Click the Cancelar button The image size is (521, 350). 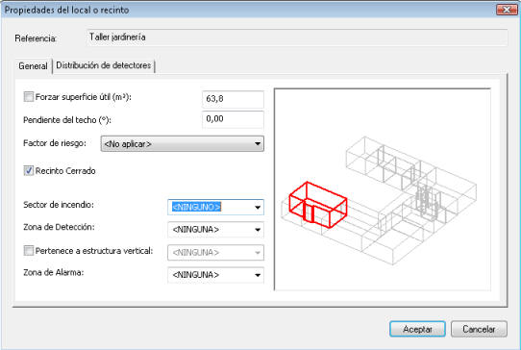click(479, 329)
